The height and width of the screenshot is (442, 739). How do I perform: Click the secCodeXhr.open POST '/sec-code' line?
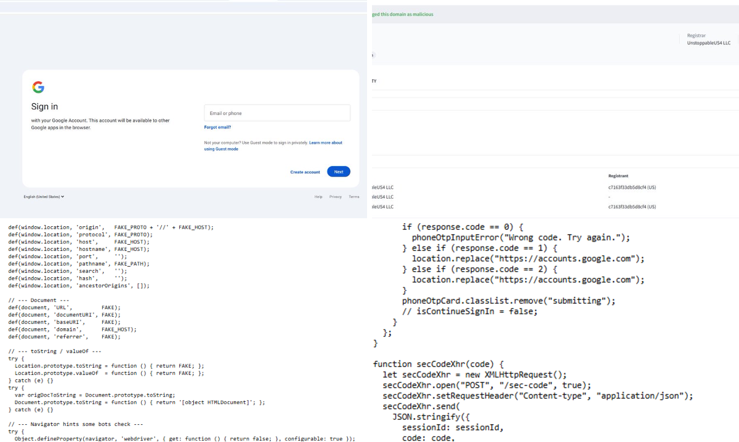click(487, 385)
